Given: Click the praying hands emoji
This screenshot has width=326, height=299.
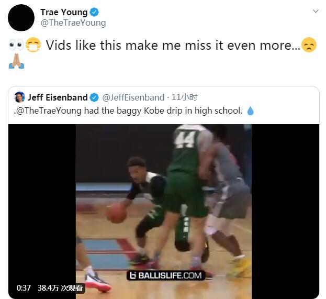Looking at the screenshot, I should 16,61.
